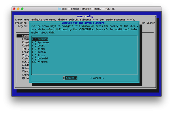The width and height of the screenshot is (173, 113).
Task: Open the Qt SD menu entry
Action: coord(26,78)
